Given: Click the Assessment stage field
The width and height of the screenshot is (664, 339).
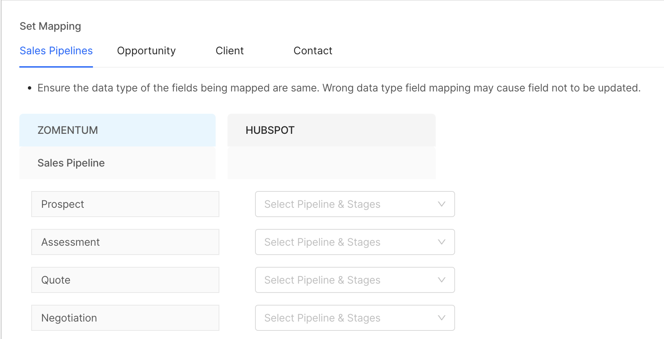Looking at the screenshot, I should click(125, 242).
